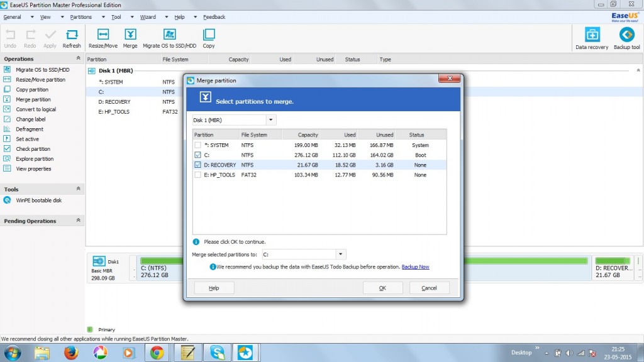This screenshot has height=362, width=644.
Task: Open the View menu
Action: tap(45, 17)
